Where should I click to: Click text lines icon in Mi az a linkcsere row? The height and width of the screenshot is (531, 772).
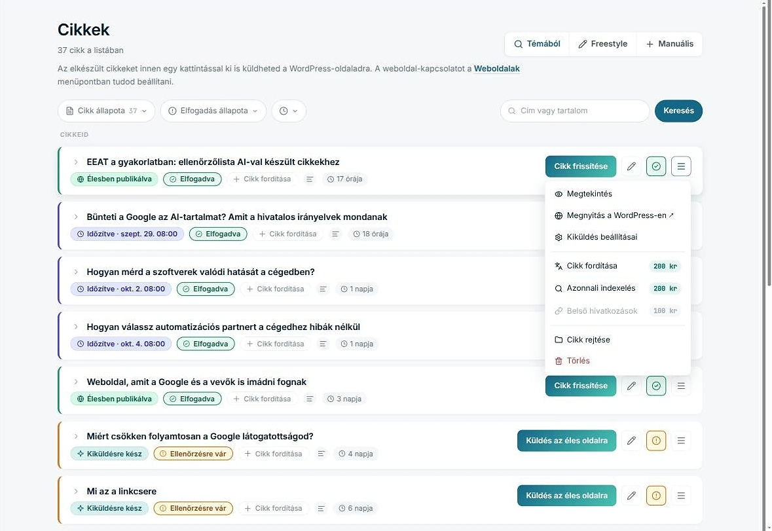click(x=321, y=508)
